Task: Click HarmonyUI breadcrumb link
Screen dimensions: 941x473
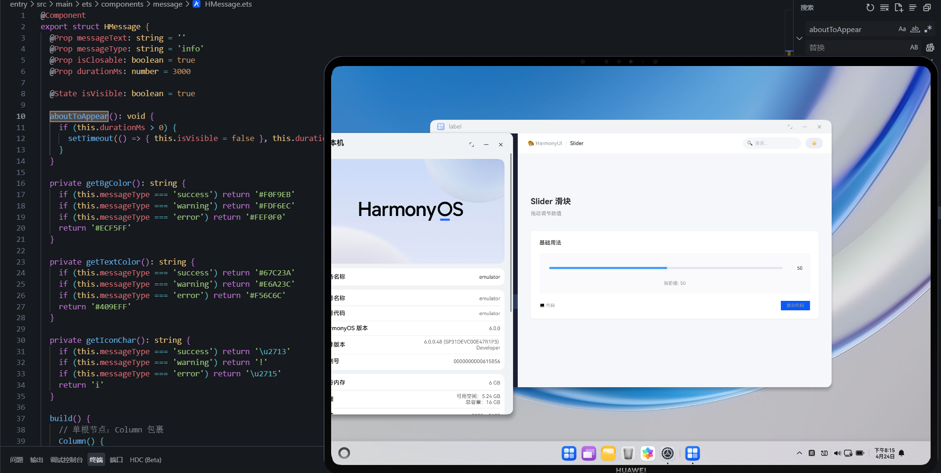Action: click(548, 143)
